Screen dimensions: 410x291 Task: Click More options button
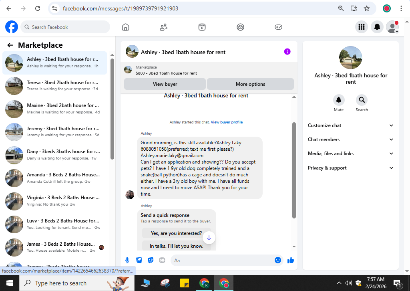coord(250,84)
